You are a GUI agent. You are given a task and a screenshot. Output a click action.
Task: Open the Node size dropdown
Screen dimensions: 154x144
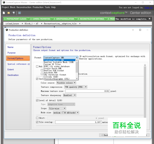66,112
